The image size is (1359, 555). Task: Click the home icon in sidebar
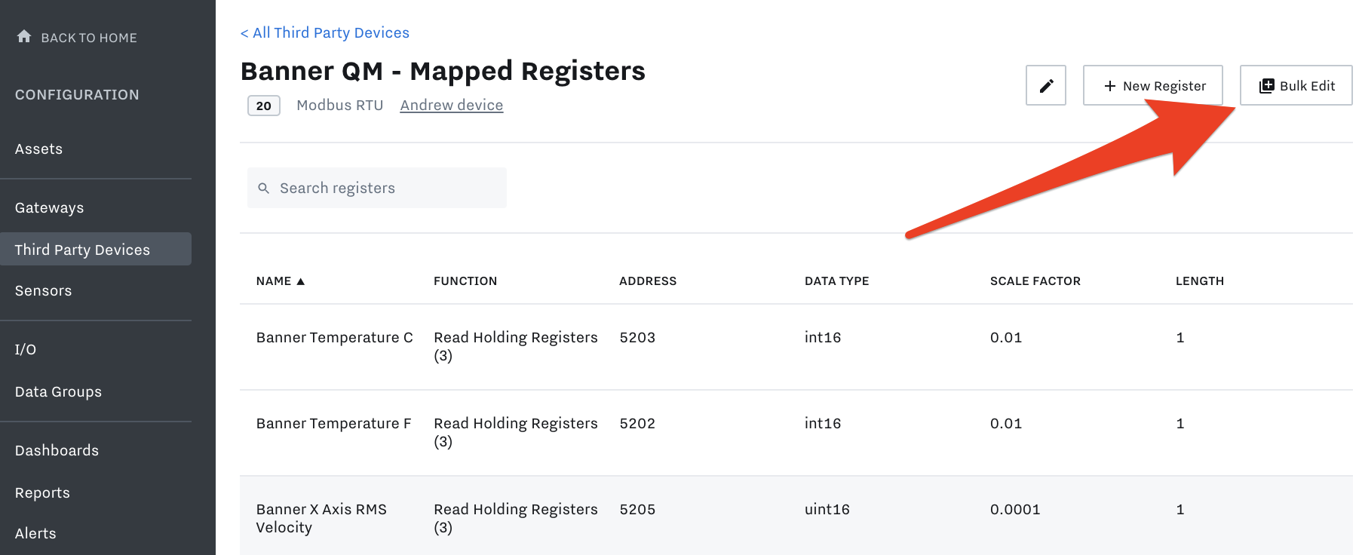point(24,36)
